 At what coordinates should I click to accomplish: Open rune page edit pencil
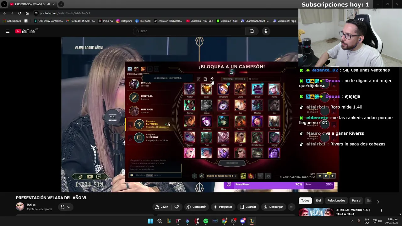pos(202,176)
